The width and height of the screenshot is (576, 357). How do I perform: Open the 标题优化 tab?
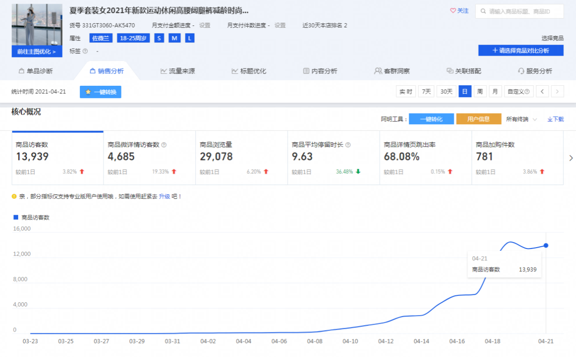pyautogui.click(x=249, y=71)
